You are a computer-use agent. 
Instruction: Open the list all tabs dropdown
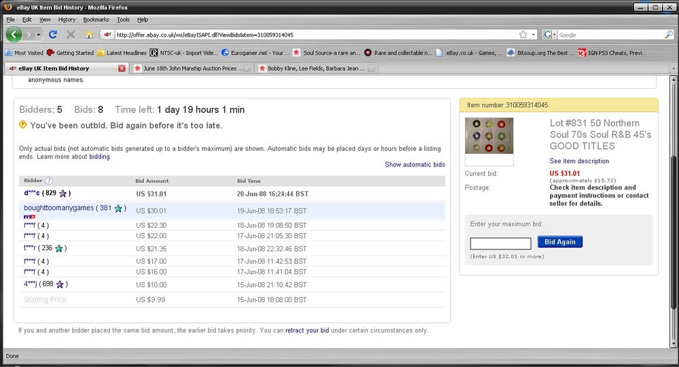click(674, 69)
